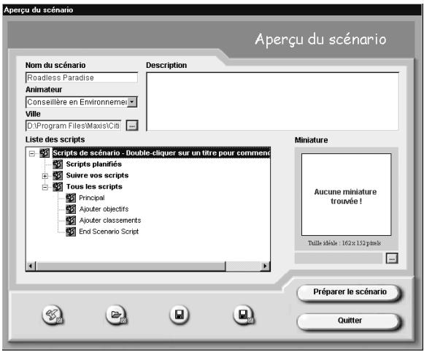This screenshot has width=424, height=352.
Task: Click icon beside Tous les scripts
Action: (58, 187)
